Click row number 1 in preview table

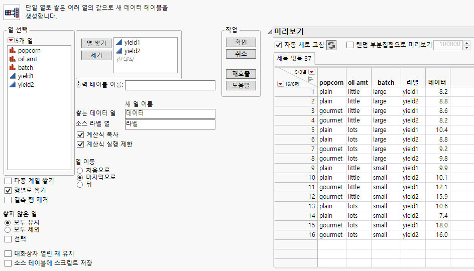[x=313, y=92]
